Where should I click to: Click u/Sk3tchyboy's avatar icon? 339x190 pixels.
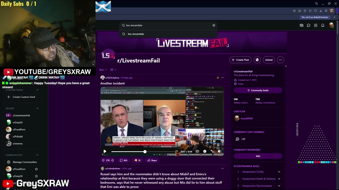(x=102, y=78)
